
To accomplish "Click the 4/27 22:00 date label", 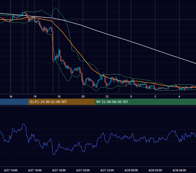I will [107, 170].
